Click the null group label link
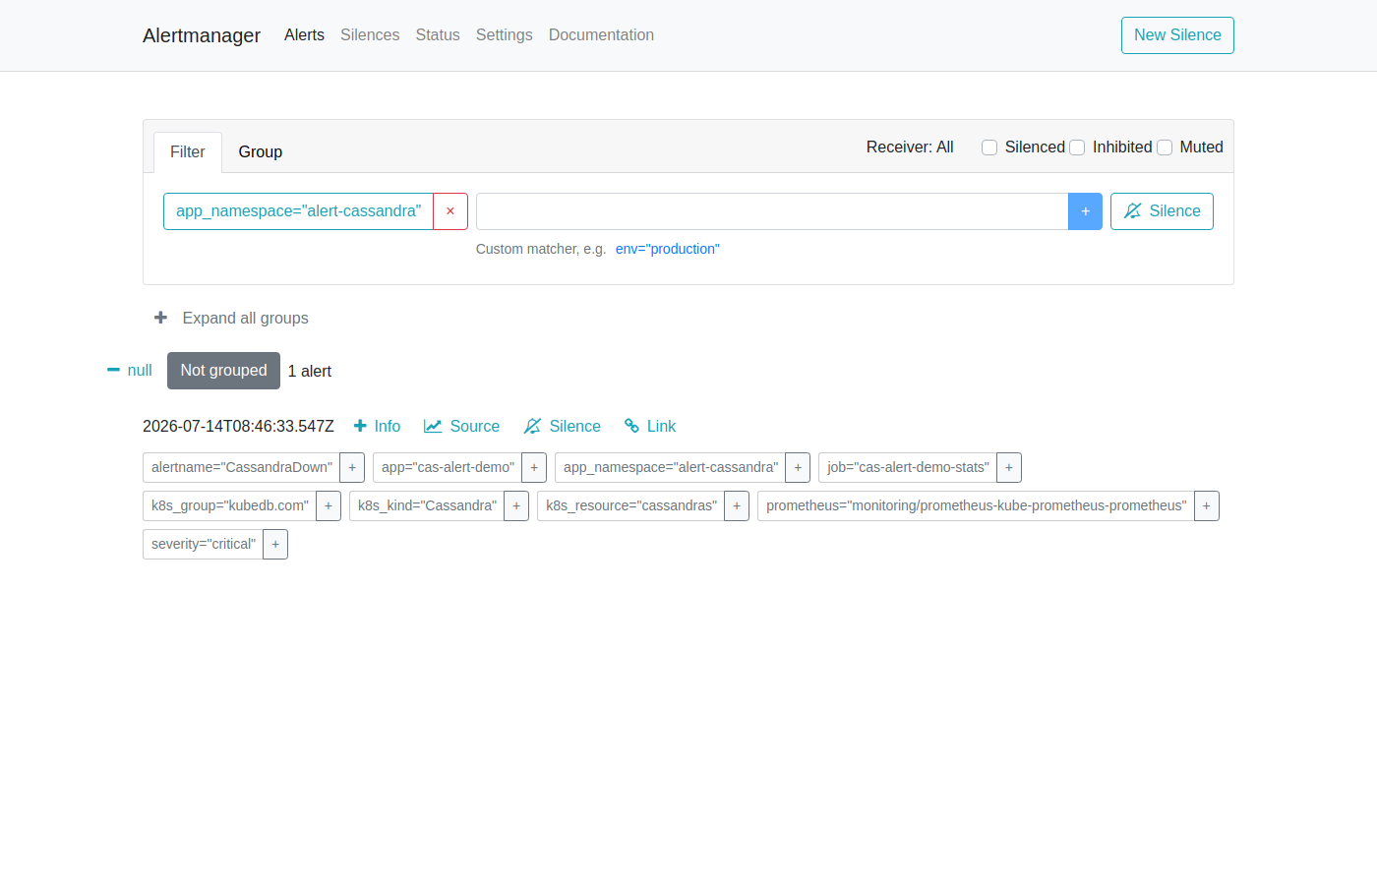 (x=140, y=371)
